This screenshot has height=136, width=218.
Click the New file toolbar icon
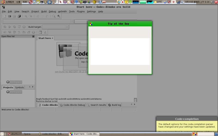pos(5,16)
